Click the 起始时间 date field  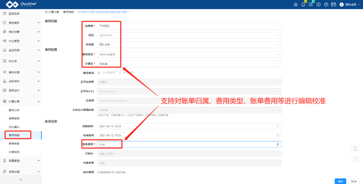(189, 126)
